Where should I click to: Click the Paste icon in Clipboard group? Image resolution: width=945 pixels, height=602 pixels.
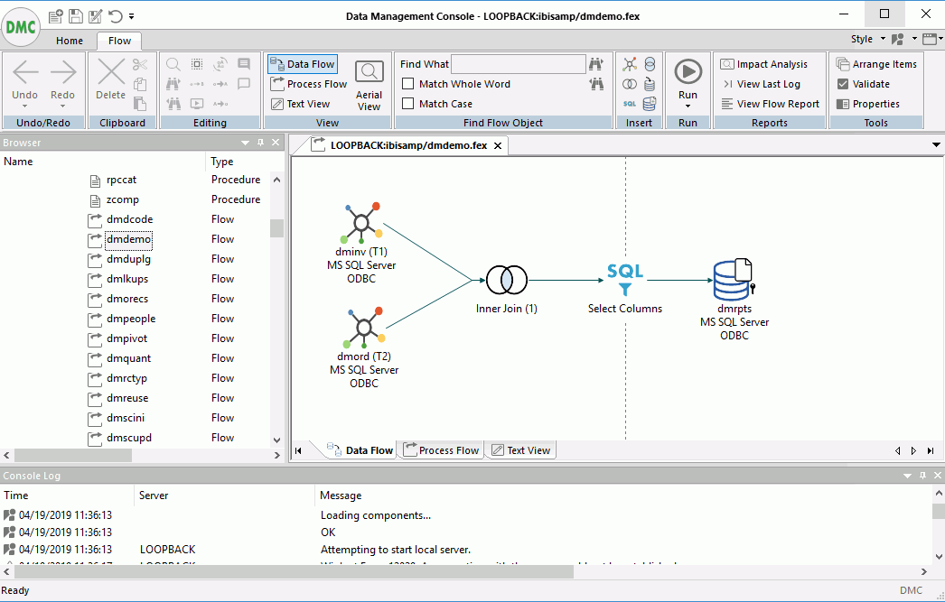tap(140, 104)
